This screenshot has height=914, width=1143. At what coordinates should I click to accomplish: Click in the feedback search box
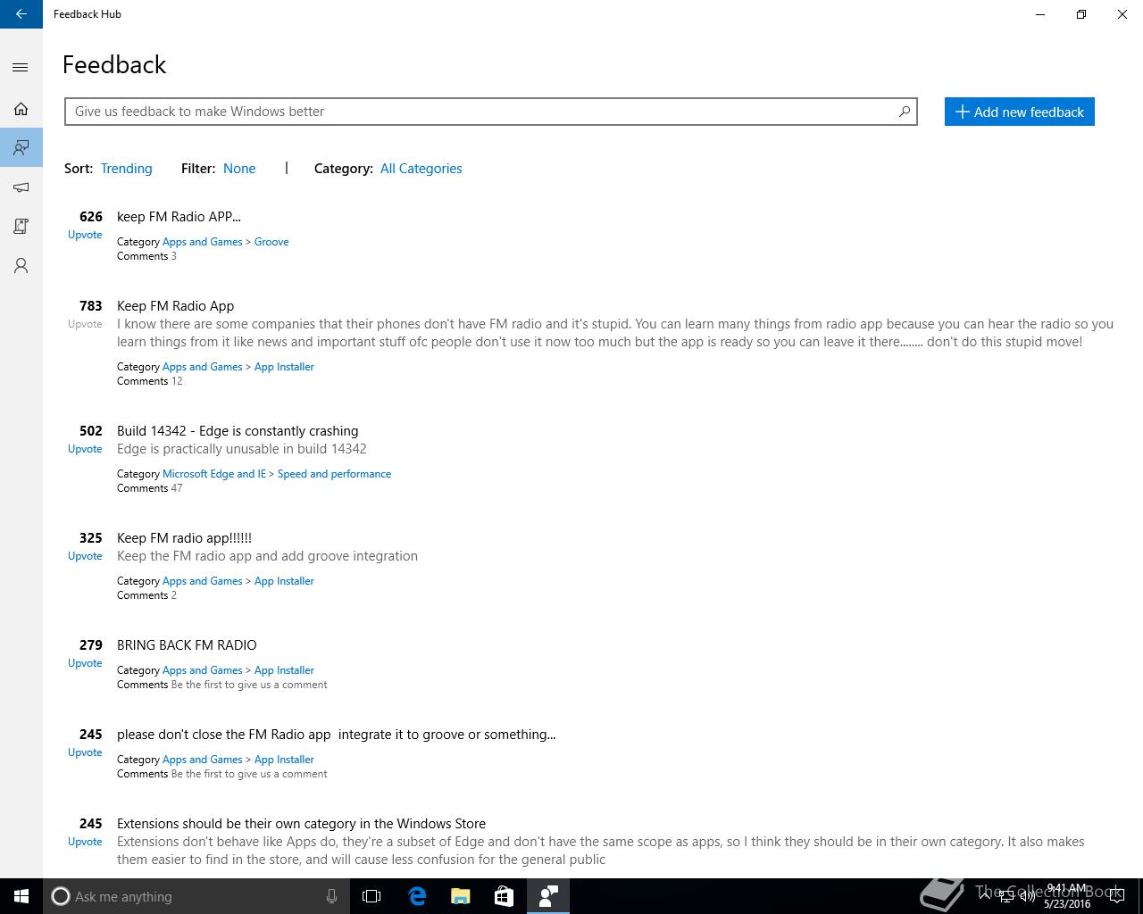(490, 112)
